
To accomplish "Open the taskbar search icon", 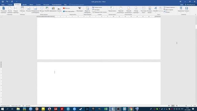I will click(x=7, y=109).
